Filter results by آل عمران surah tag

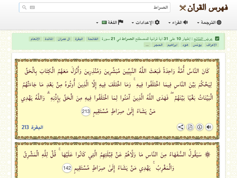point(64,39)
